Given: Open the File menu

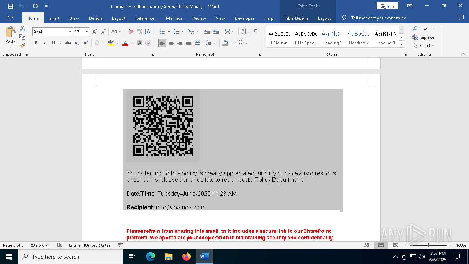Looking at the screenshot, I should coord(11,18).
